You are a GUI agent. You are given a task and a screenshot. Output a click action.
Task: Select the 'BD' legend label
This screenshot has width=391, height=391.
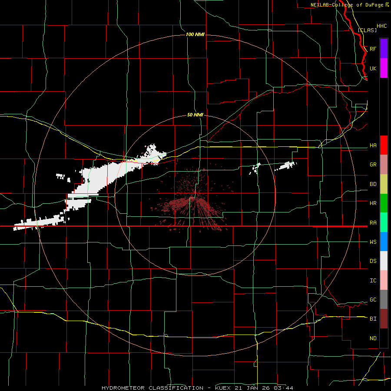[x=373, y=184]
